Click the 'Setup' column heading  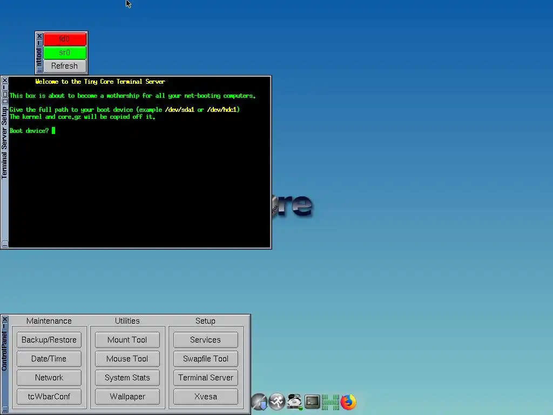point(205,321)
